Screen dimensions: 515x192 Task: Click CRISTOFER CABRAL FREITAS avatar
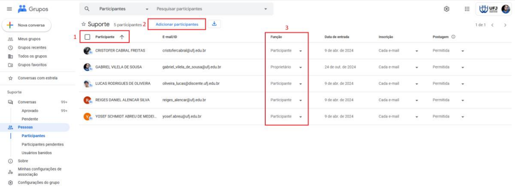(x=88, y=51)
